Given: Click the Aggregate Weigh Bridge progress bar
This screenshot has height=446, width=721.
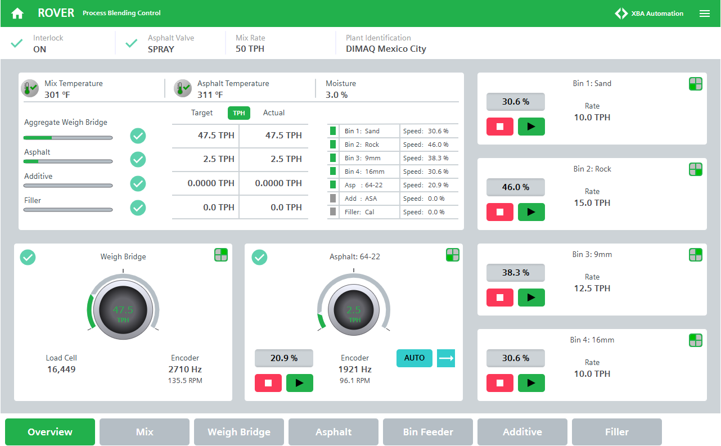Looking at the screenshot, I should (68, 137).
